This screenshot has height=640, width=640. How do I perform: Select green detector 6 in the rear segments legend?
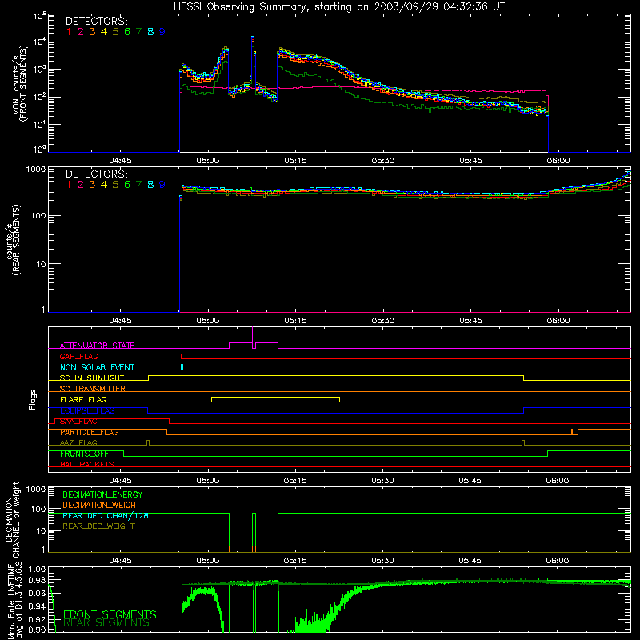pyautogui.click(x=127, y=185)
